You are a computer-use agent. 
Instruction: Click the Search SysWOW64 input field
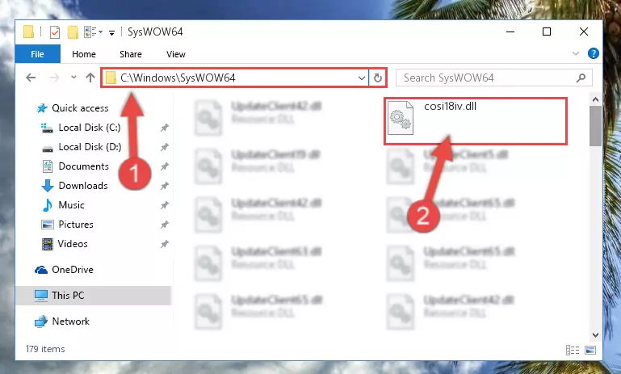(x=489, y=78)
